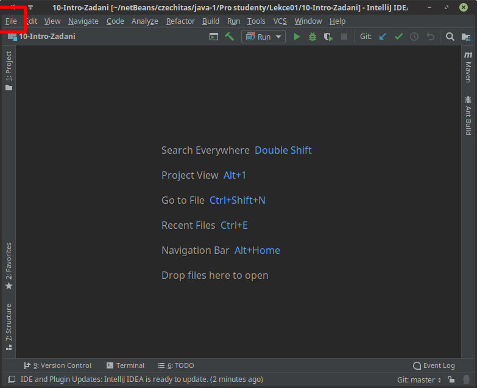Screen dimensions: 477x388
Task: Expand the Project tool window
Action: pos(9,71)
